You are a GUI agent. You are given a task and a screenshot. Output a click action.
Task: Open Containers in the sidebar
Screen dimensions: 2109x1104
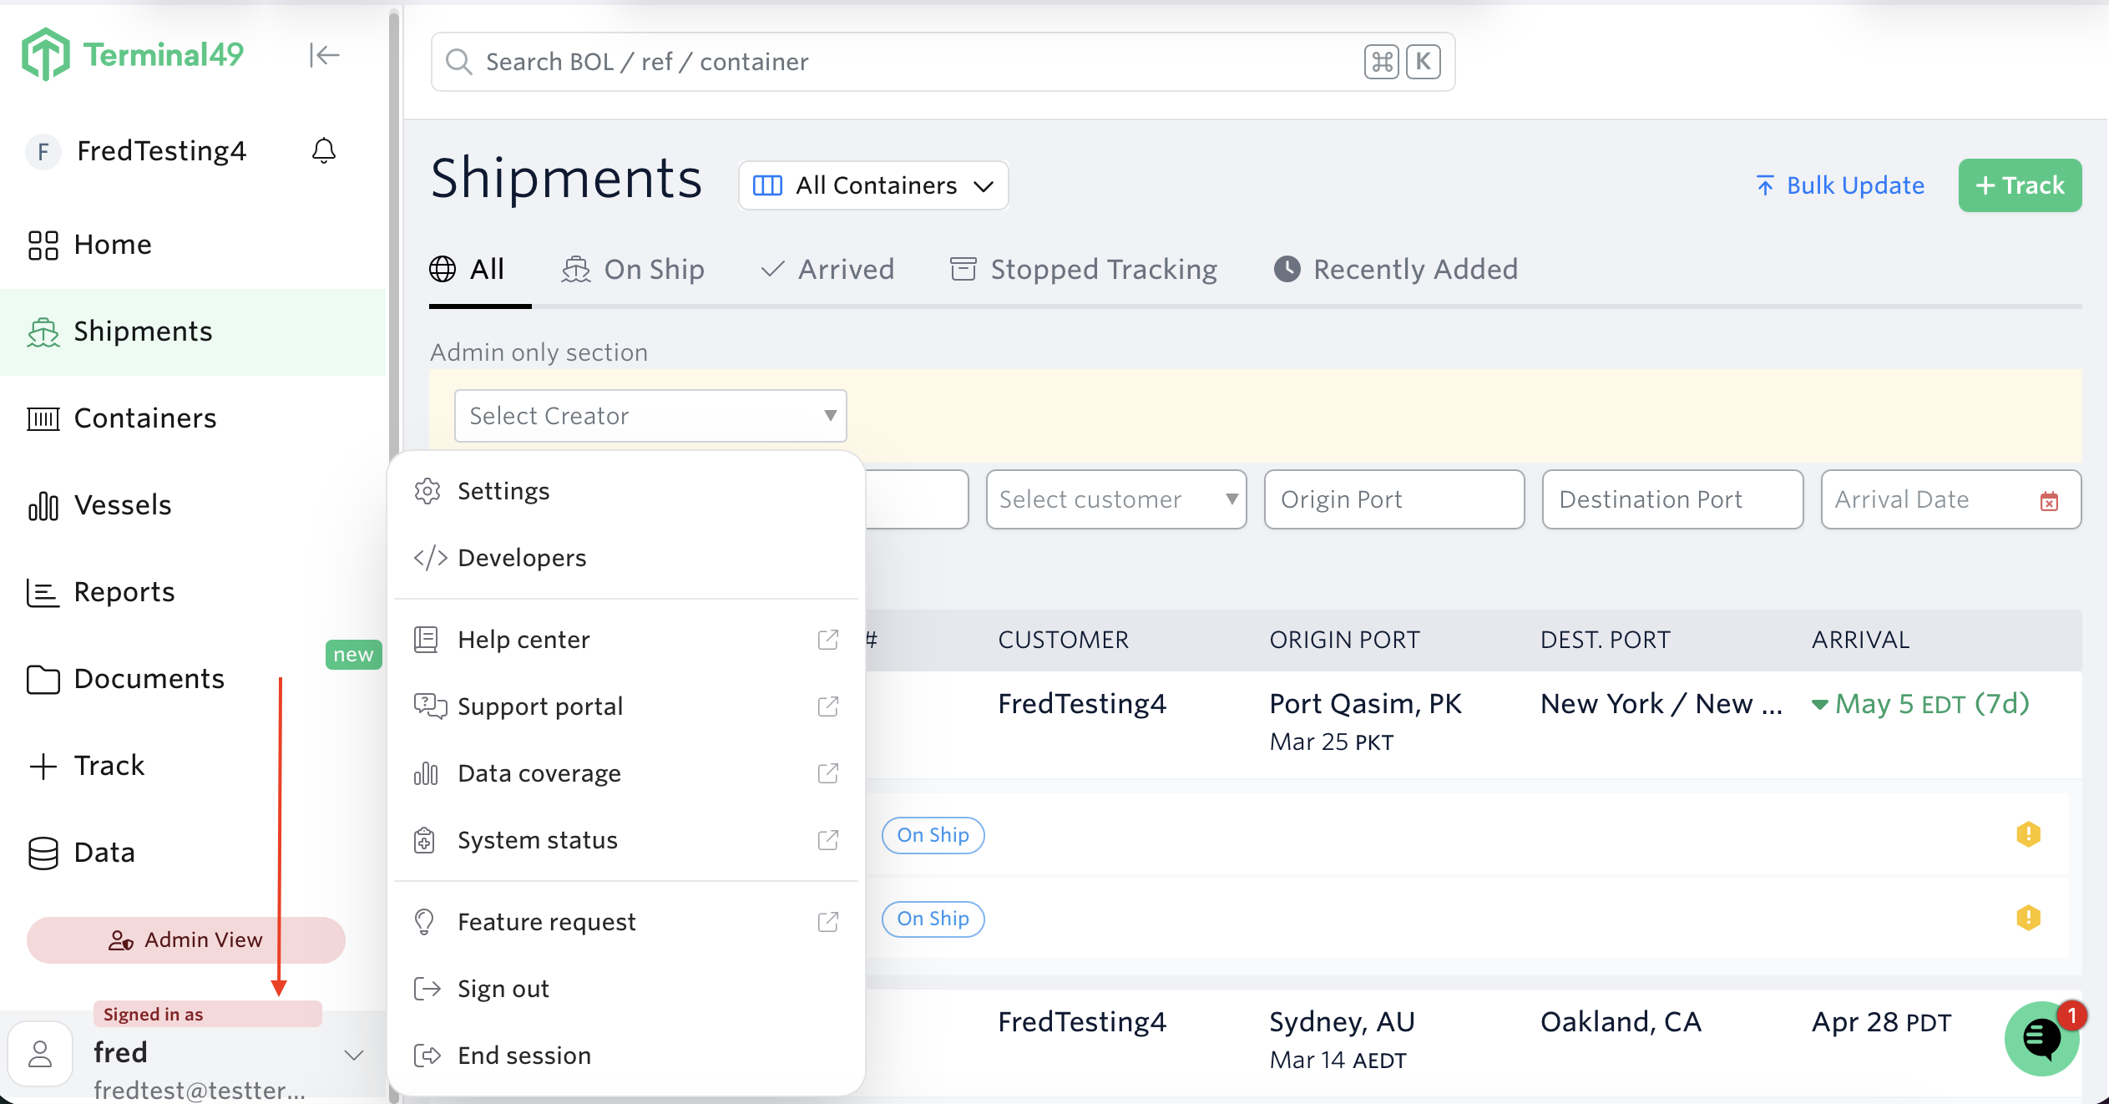pos(144,418)
